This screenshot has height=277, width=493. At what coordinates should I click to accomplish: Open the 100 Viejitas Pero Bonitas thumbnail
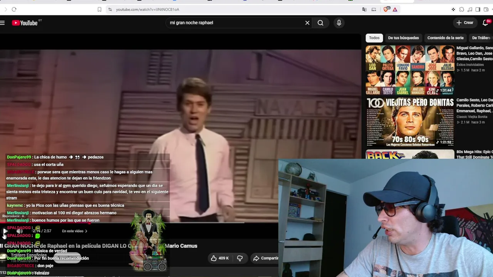(x=410, y=122)
